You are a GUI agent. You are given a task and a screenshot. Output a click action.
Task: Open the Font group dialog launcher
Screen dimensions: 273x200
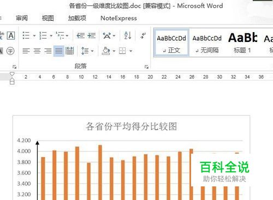coord(15,67)
